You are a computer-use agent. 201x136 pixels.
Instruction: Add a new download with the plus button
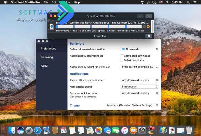point(149,16)
